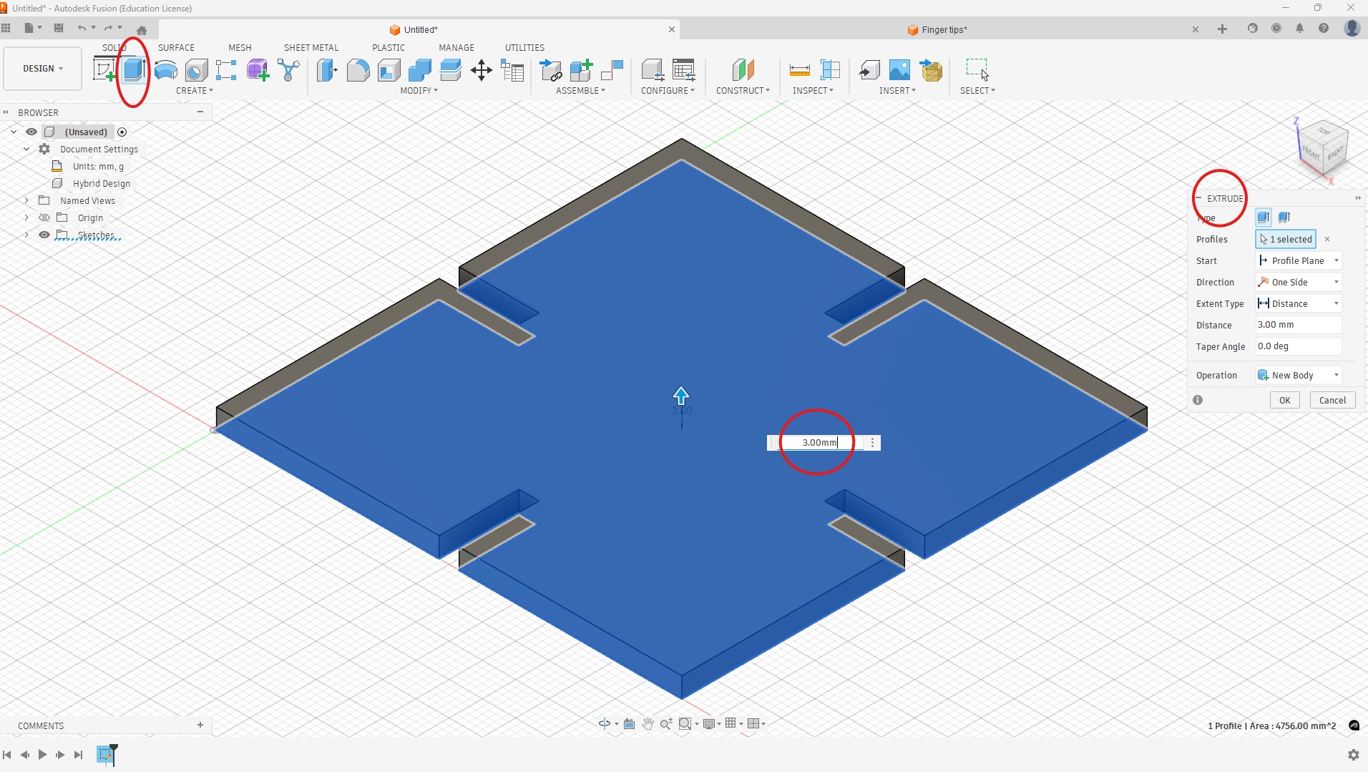The width and height of the screenshot is (1368, 772).
Task: Click the Measure ruler icon
Action: pos(799,70)
